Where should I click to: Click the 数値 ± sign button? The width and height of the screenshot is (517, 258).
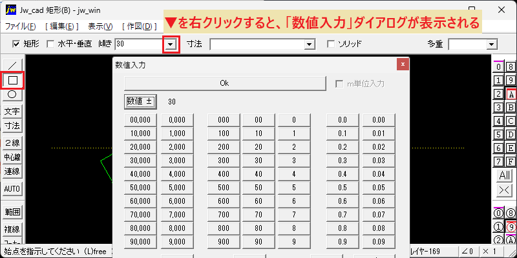coord(140,102)
